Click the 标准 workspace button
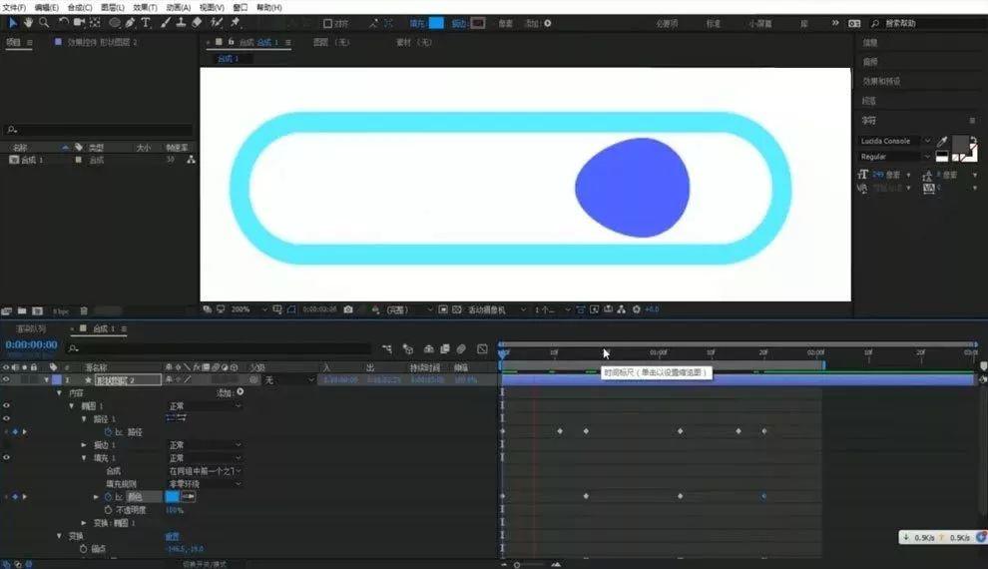The image size is (988, 569). (714, 23)
